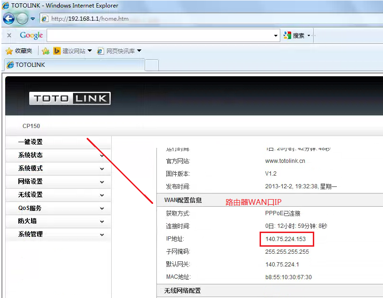Open the 网页快讯库 web slice gallery
383x298 pixels.
click(x=119, y=51)
